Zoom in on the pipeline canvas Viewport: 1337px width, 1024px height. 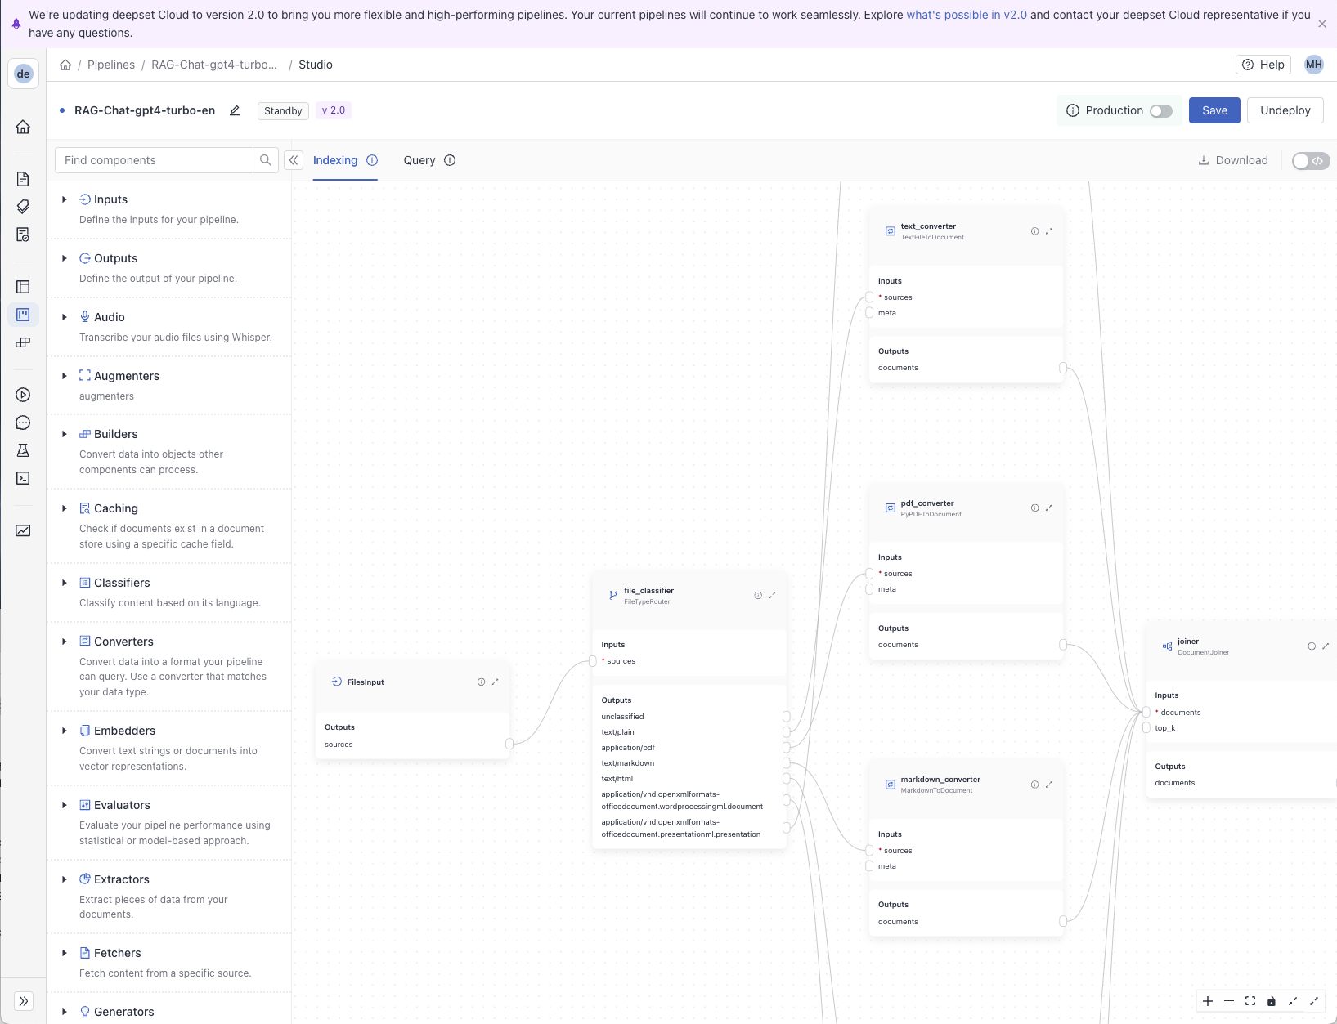click(x=1207, y=1000)
